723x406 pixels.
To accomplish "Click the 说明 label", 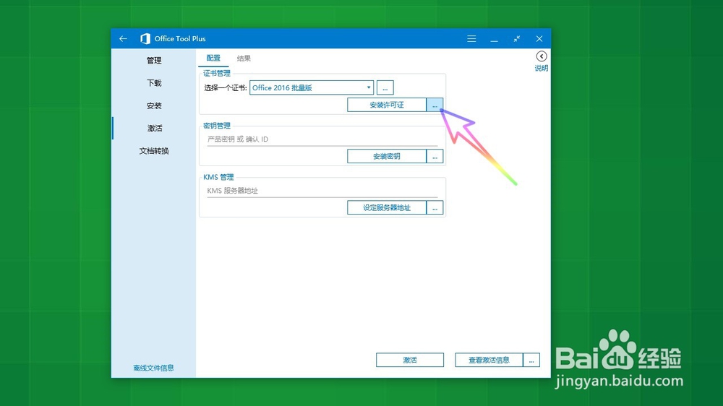I will (542, 68).
